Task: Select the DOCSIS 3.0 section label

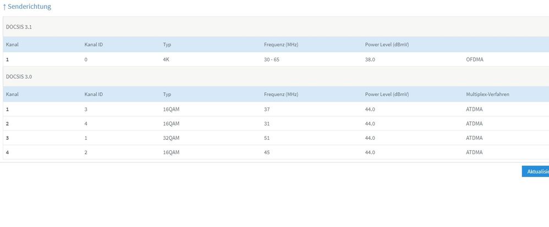Action: pyautogui.click(x=19, y=76)
